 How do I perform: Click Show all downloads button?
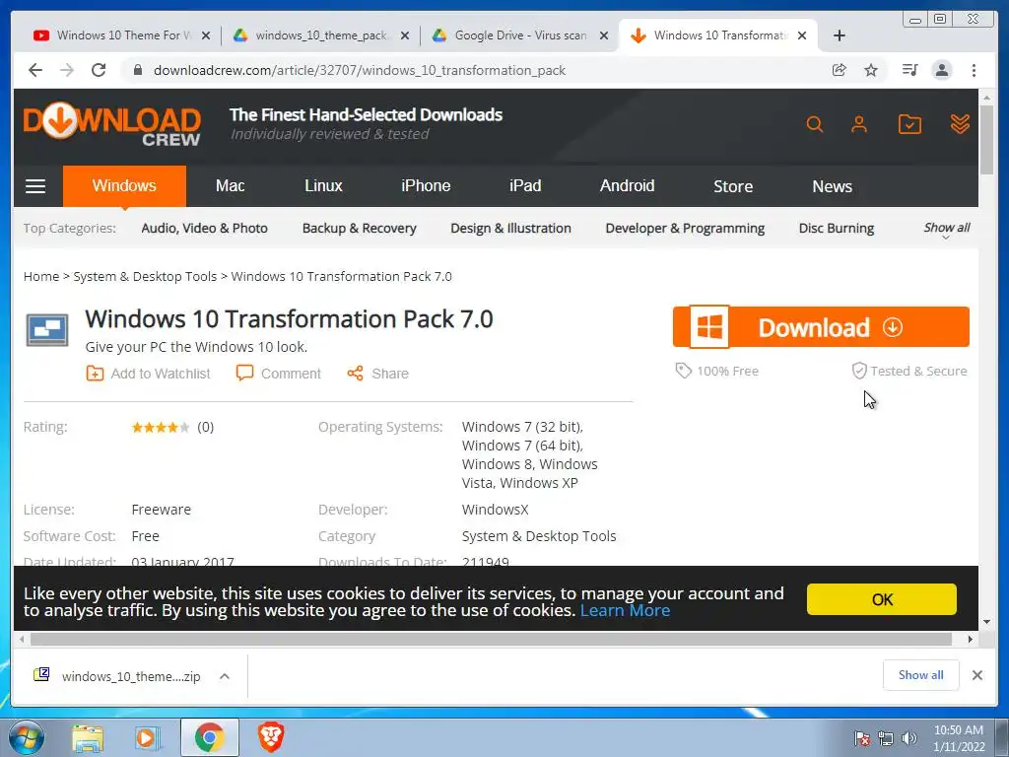click(x=921, y=674)
